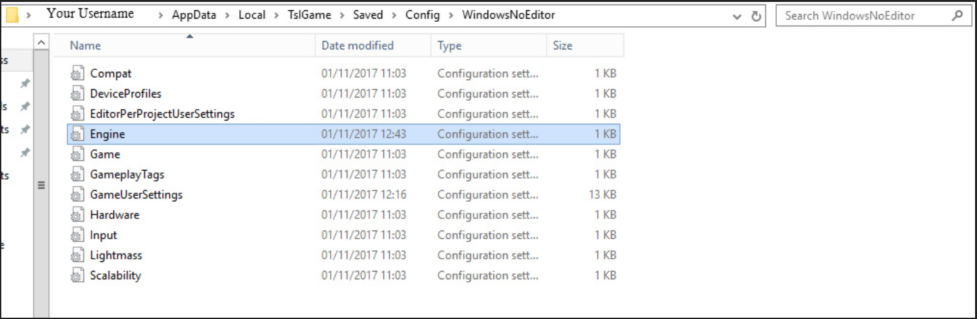This screenshot has width=977, height=319.
Task: Go to Config folder in breadcrumb
Action: tap(423, 15)
